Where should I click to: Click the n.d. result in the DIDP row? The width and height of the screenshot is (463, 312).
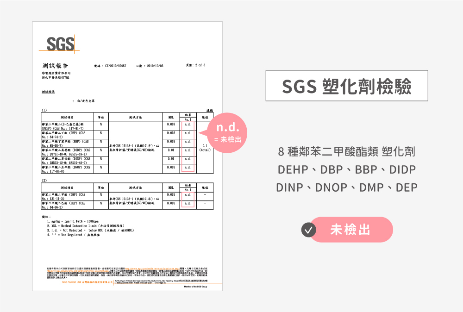pos(188,150)
